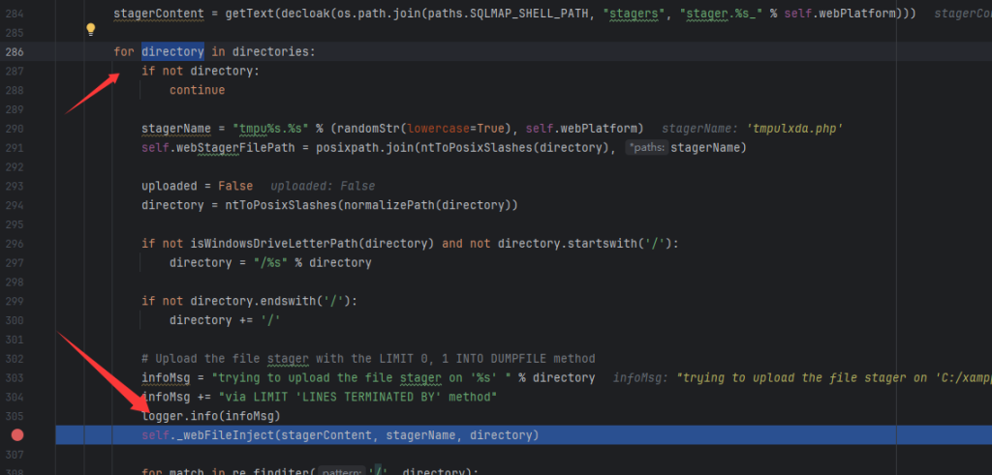Click the yellow lightbulb quick-fix icon

pos(92,31)
